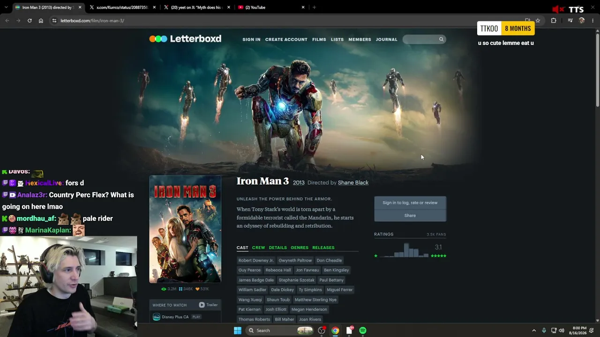Open JOURNAL in the Letterboxd nav
This screenshot has height=337, width=600.
[x=387, y=39]
